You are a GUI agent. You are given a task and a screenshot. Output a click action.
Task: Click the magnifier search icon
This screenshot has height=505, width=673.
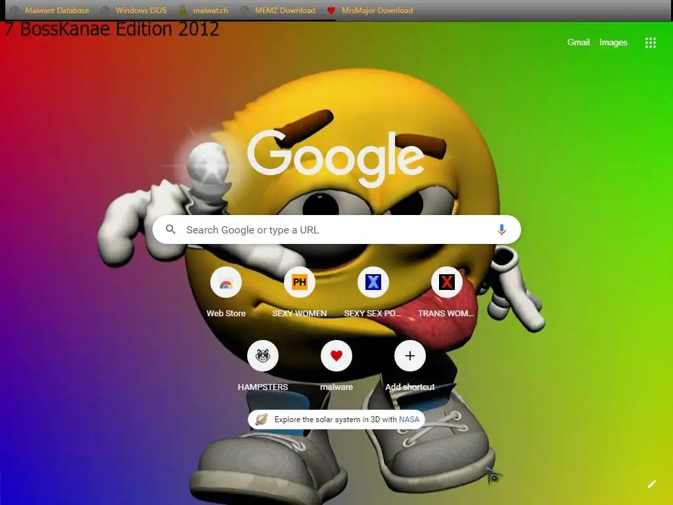point(170,229)
